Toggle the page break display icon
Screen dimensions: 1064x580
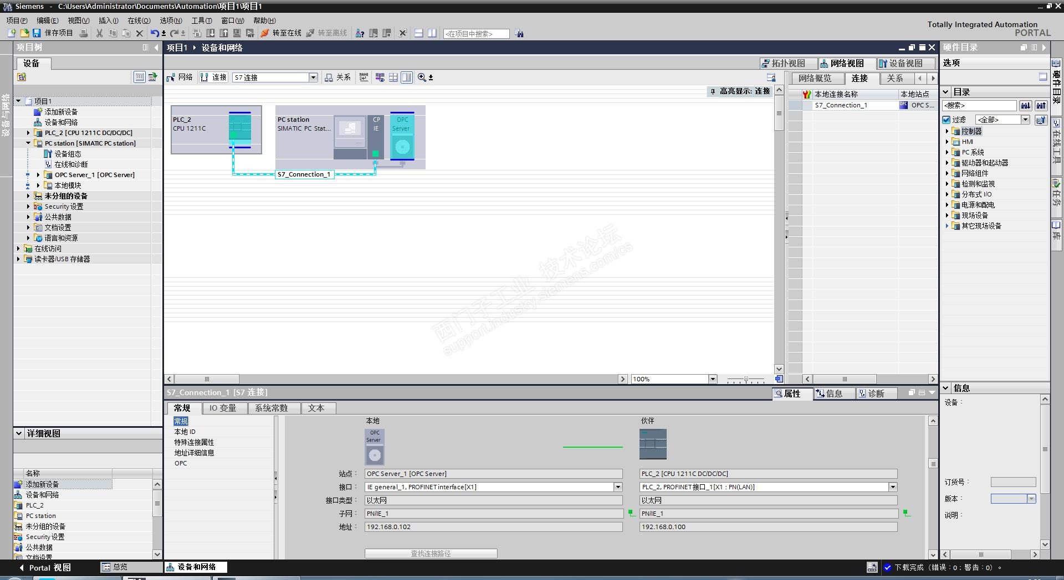393,77
